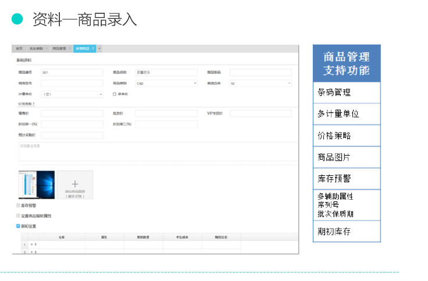428x281 pixels.
Task: Select the uploaded product image thumbnail
Action: 37,185
